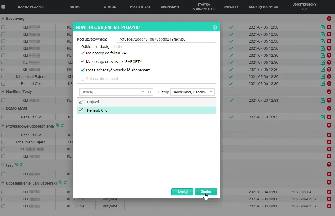Remove the Navifleet Testy group via red X
Image resolution: width=335 pixels, height=216 pixels.
(329, 92)
